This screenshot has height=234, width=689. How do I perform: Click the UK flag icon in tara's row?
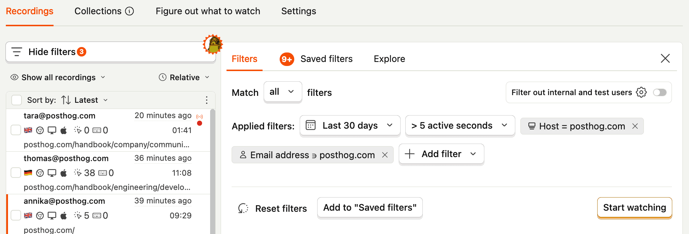(x=28, y=130)
